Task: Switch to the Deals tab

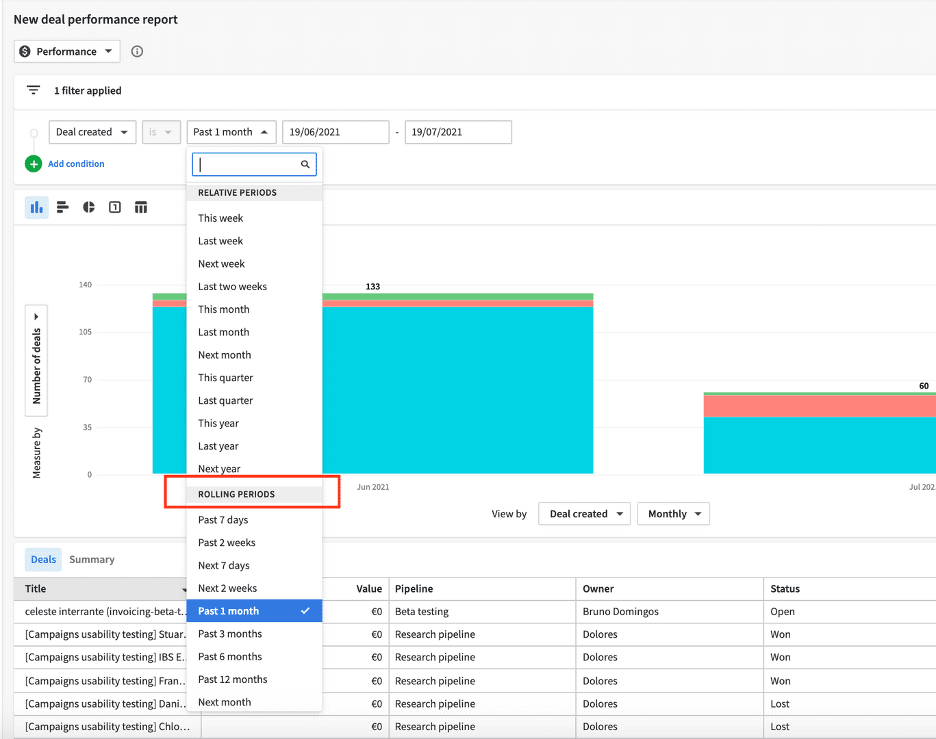Action: click(x=43, y=560)
